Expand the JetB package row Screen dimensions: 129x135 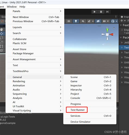pos(122,43)
